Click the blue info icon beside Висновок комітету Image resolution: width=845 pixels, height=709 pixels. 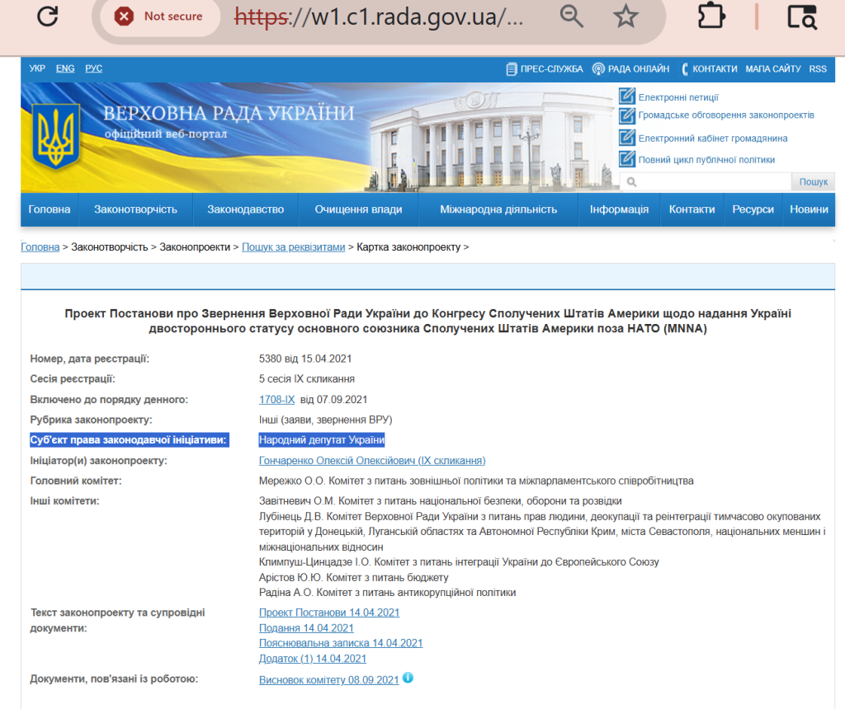pyautogui.click(x=408, y=678)
